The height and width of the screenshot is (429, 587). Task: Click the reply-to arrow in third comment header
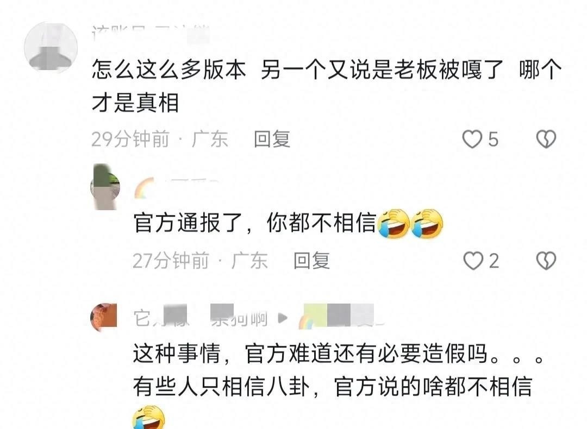pos(283,318)
